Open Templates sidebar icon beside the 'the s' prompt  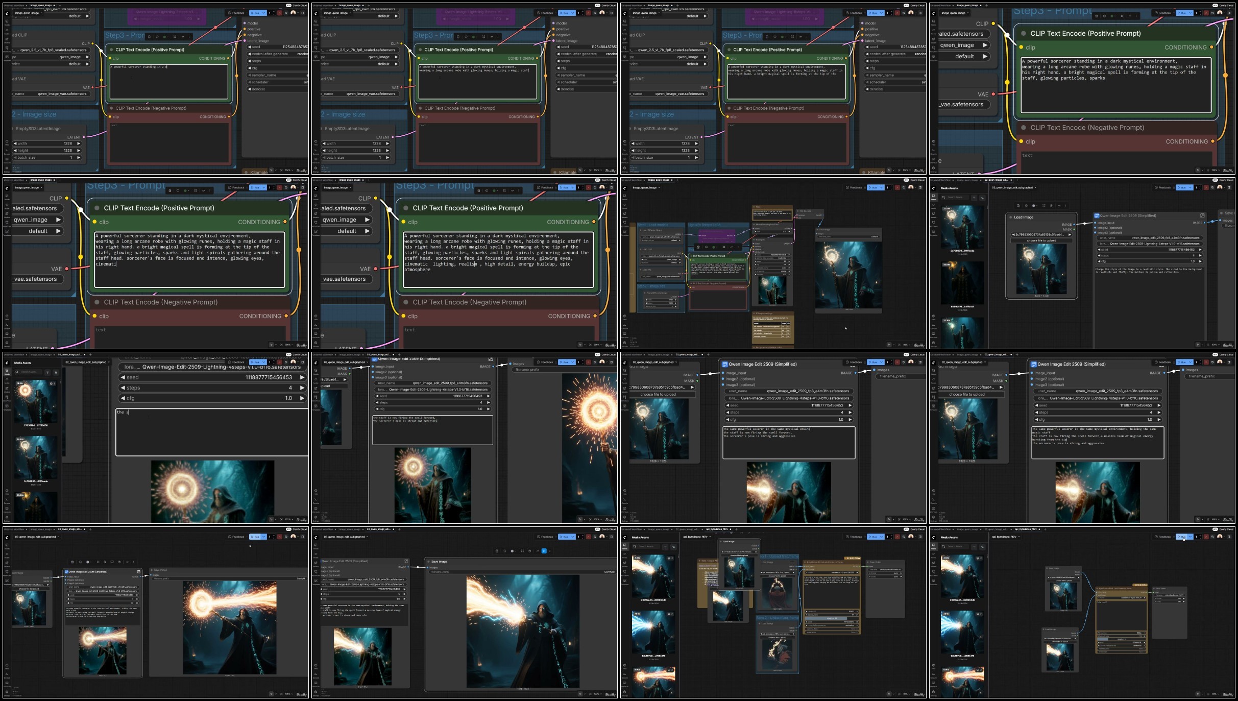[7, 406]
